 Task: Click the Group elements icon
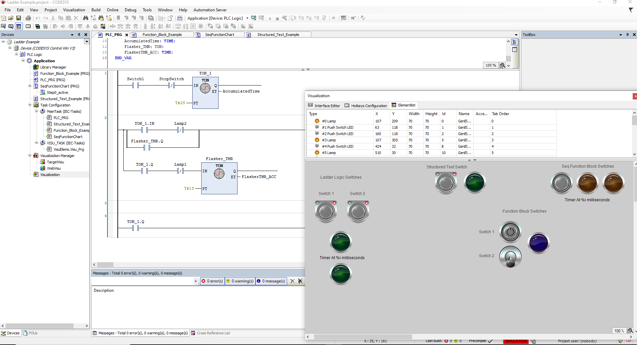coord(243,26)
